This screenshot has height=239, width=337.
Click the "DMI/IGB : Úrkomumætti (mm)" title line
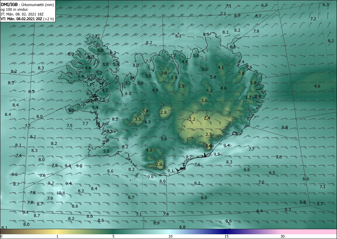[x=27, y=4]
